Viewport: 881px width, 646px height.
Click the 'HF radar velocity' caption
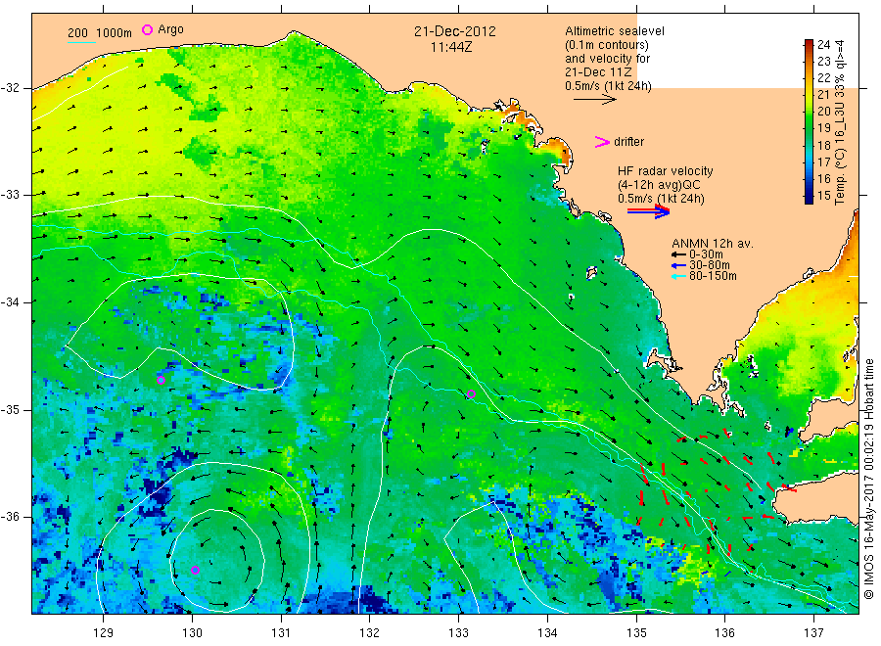coord(666,170)
